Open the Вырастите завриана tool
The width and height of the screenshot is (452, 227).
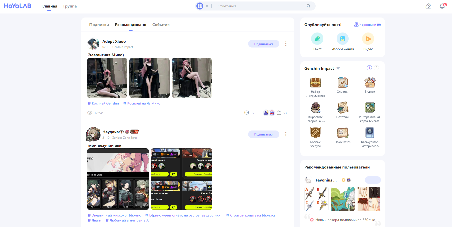(x=315, y=112)
